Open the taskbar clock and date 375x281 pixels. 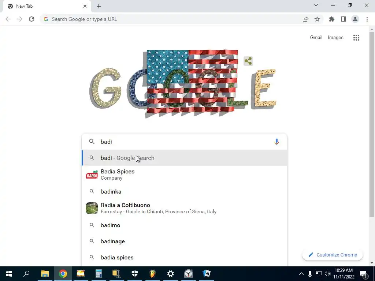point(344,274)
